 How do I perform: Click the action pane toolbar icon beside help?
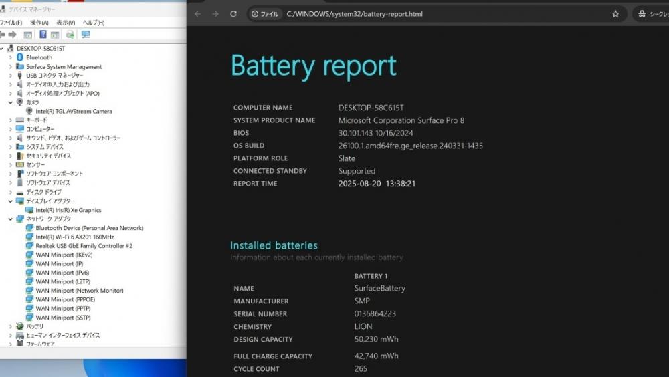(x=55, y=35)
